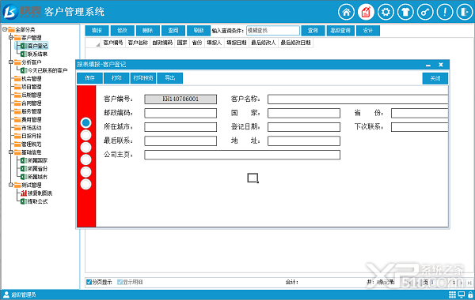Click the 高级查询 button
Screen dimensions: 475x300
pyautogui.click(x=340, y=31)
